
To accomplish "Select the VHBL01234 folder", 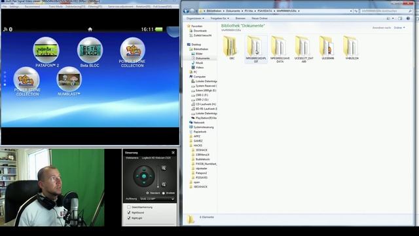I will coord(352,48).
